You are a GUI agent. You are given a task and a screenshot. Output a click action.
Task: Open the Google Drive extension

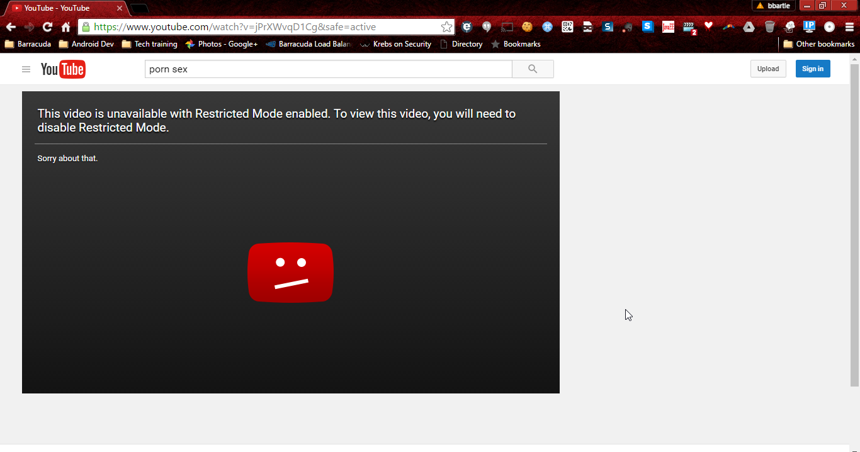749,27
